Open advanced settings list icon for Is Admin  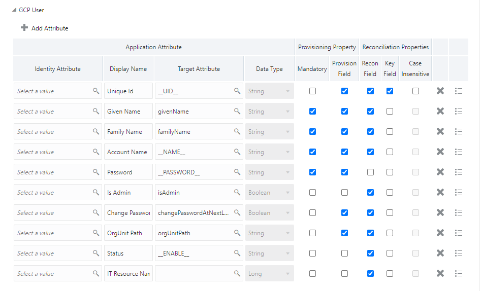pos(459,192)
